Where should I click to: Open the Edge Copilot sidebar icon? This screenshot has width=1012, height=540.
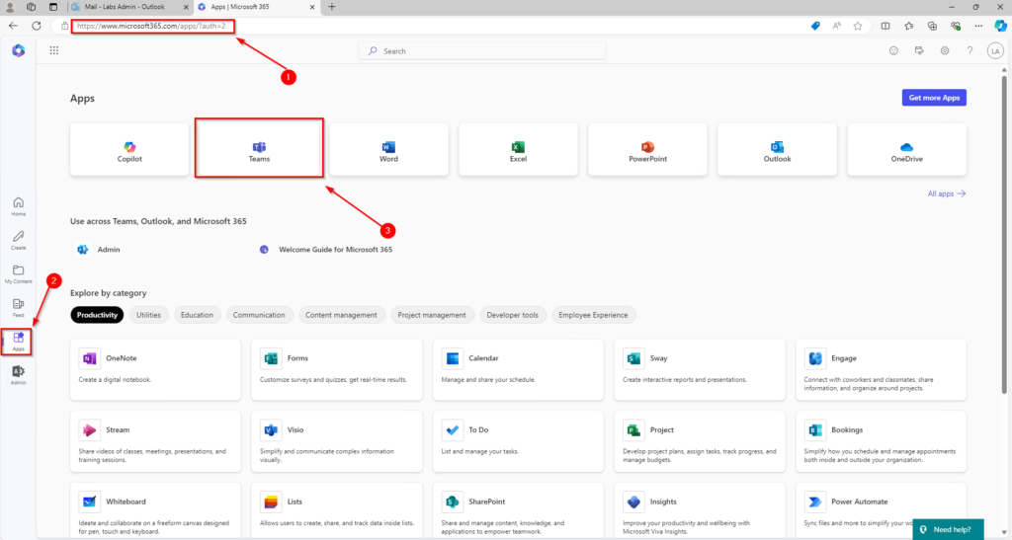(x=1000, y=26)
